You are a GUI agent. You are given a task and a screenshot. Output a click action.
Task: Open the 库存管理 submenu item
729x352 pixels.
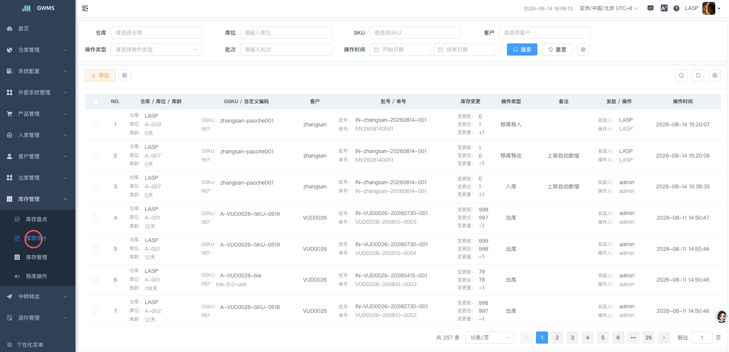(x=38, y=257)
